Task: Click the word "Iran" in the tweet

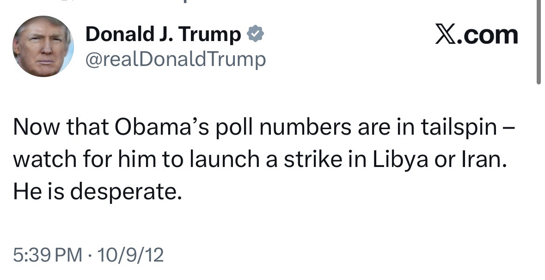Action: pos(484,159)
